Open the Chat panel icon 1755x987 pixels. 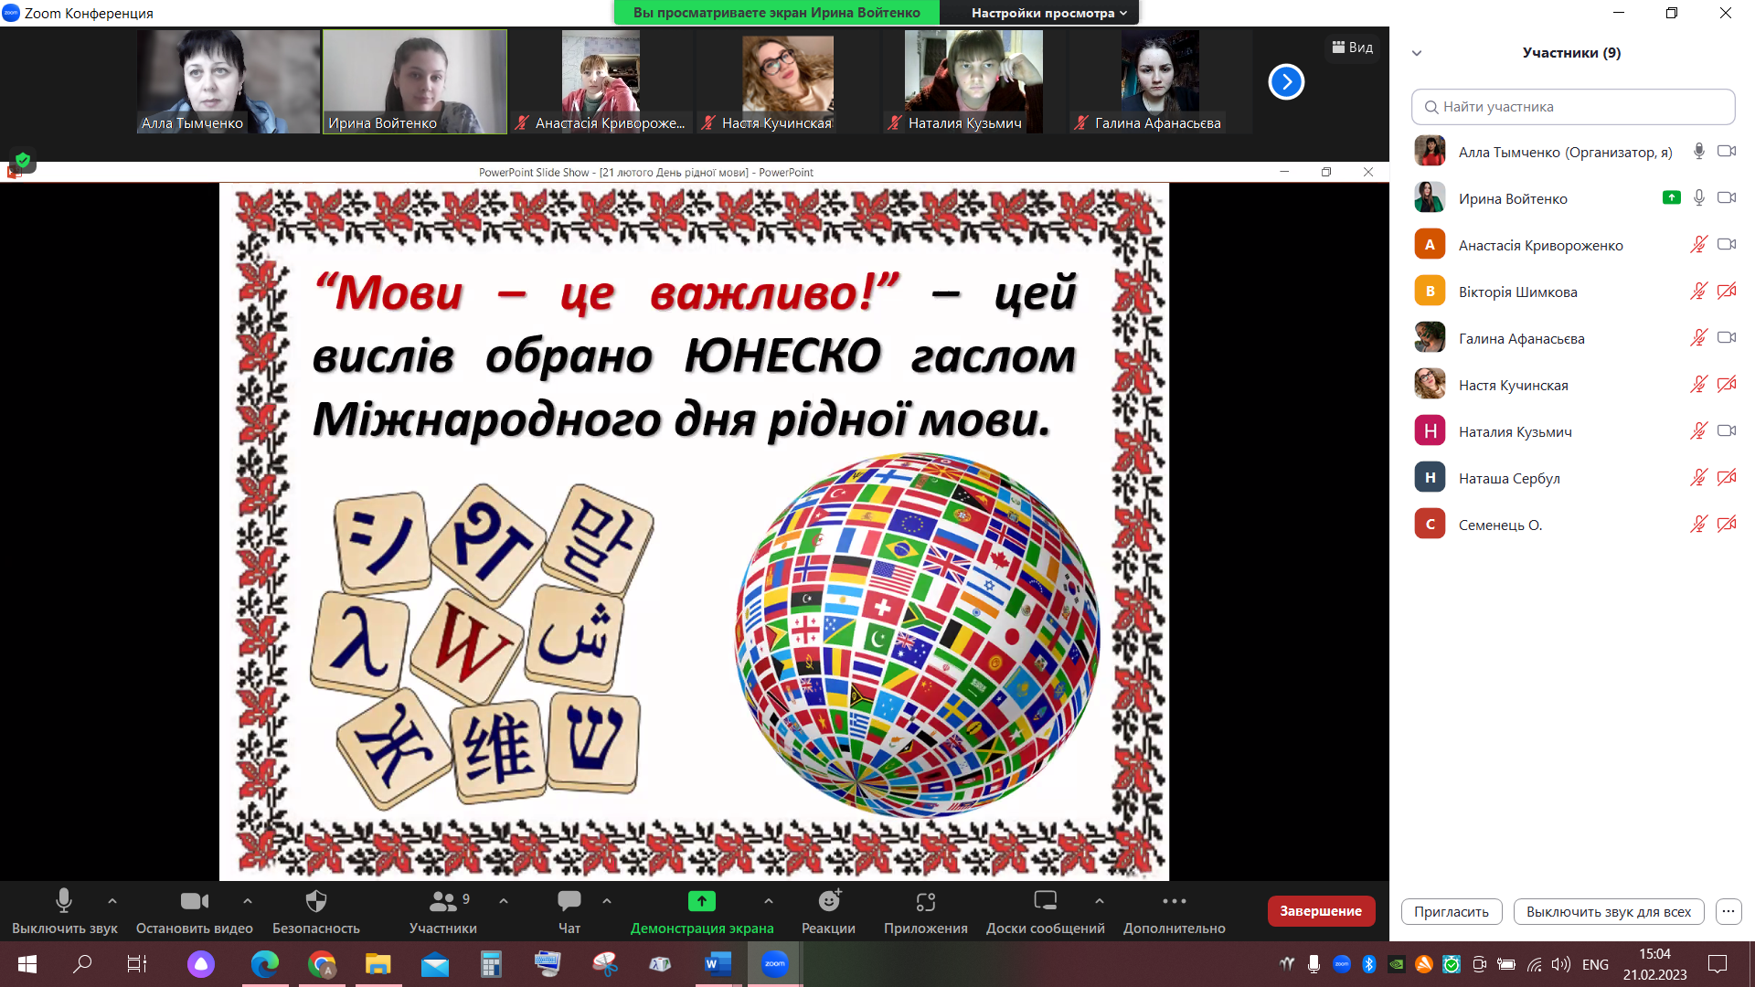click(x=569, y=902)
